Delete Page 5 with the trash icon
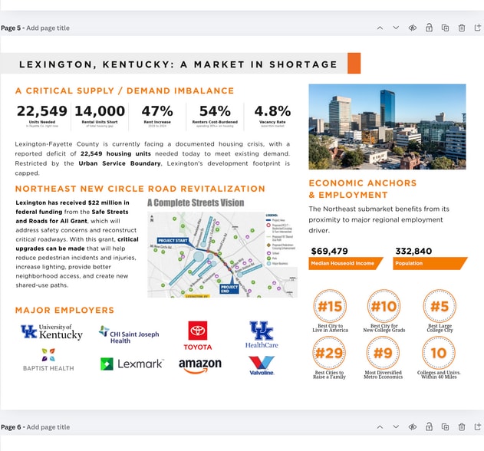Viewport: 484px width, 451px height. 461,28
